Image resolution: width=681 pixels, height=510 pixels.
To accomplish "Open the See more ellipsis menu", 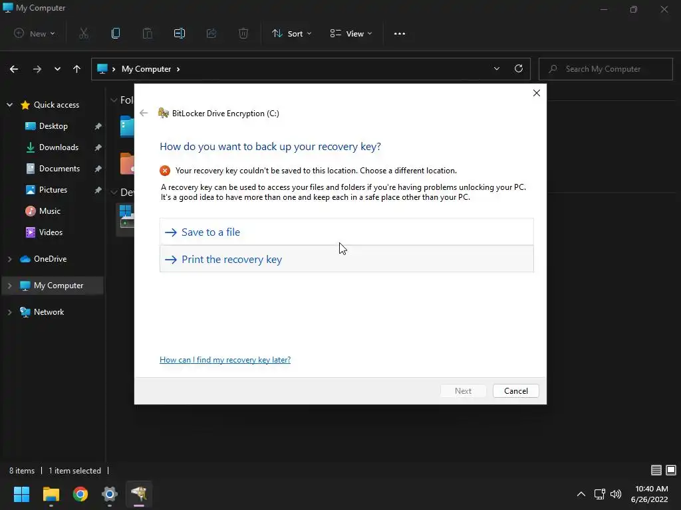I will 400,34.
